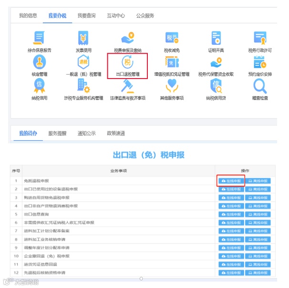The image size is (289, 288).
Task: Open the 税收减免 icon
Action: click(172, 38)
